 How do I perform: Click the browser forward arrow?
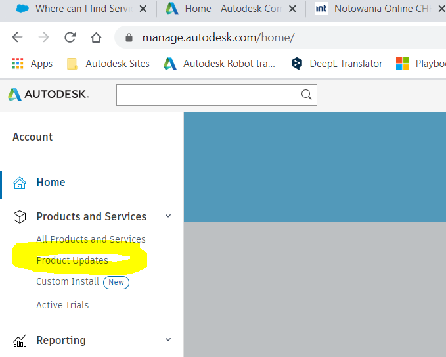pos(43,37)
